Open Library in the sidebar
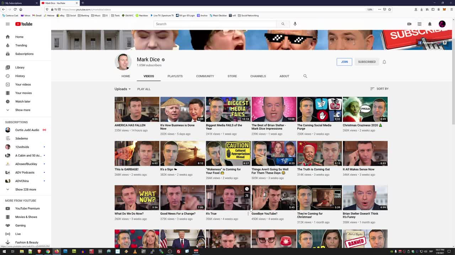 click(x=20, y=67)
